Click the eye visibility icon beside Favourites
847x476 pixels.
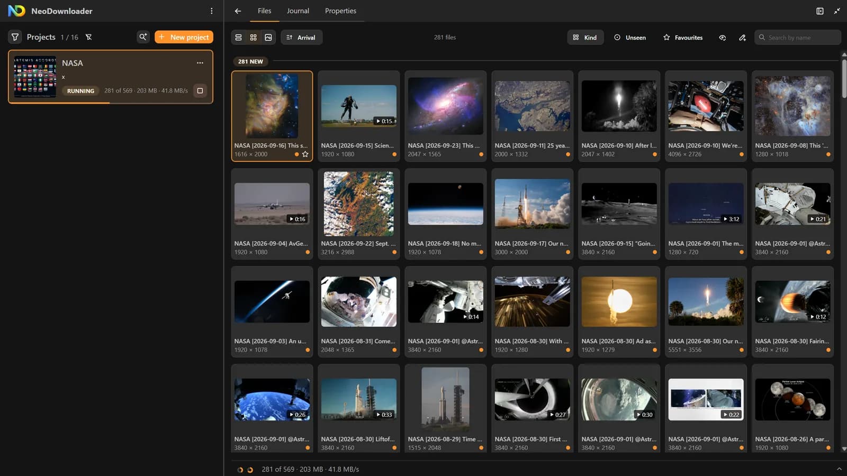click(x=723, y=38)
